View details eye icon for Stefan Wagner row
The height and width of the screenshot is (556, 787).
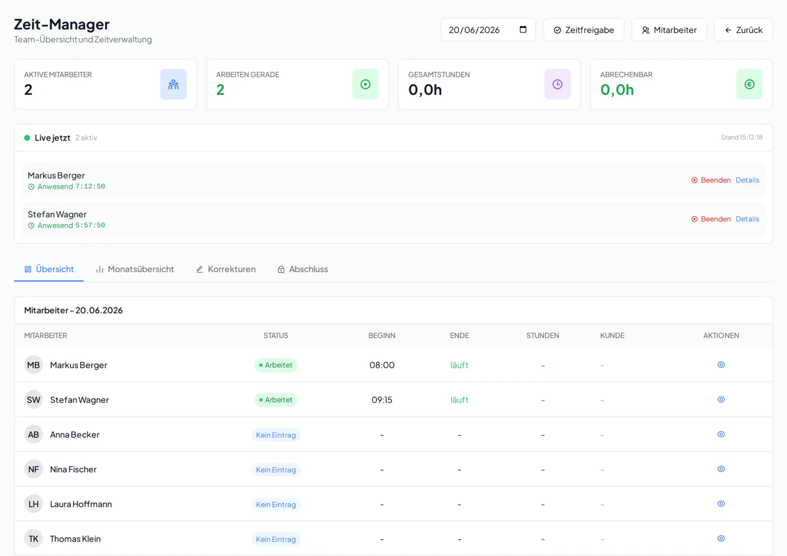coord(721,400)
